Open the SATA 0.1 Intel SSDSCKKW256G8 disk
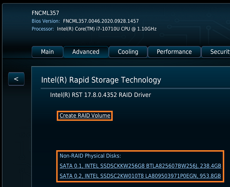 pyautogui.click(x=140, y=166)
